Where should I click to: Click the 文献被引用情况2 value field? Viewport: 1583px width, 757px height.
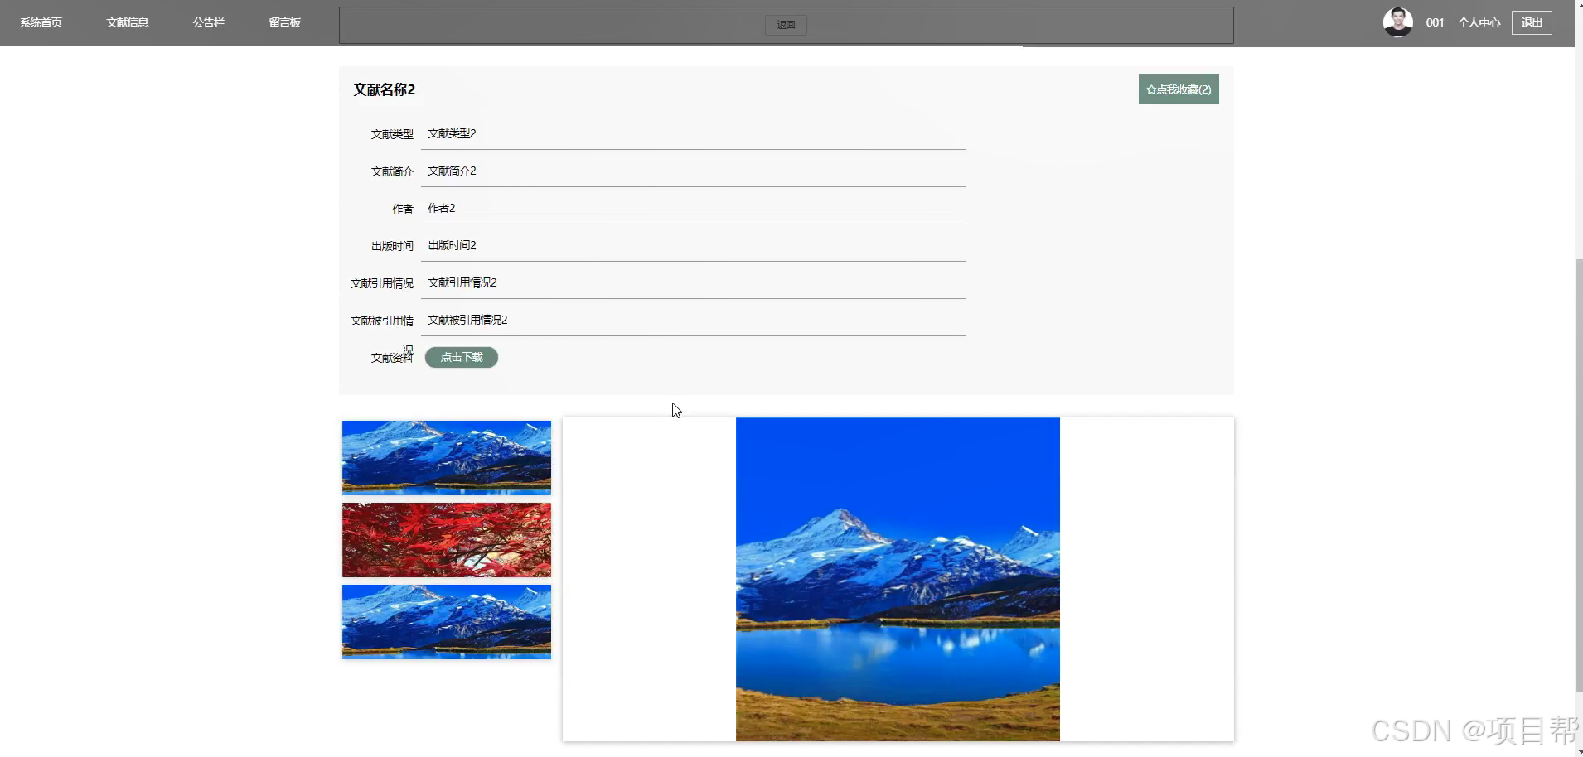pyautogui.click(x=693, y=320)
